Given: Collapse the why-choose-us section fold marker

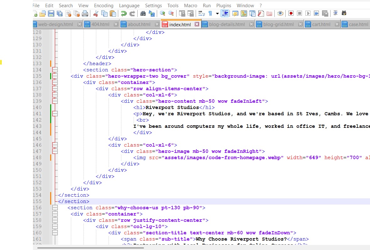Looking at the screenshot, I should coord(55,208).
